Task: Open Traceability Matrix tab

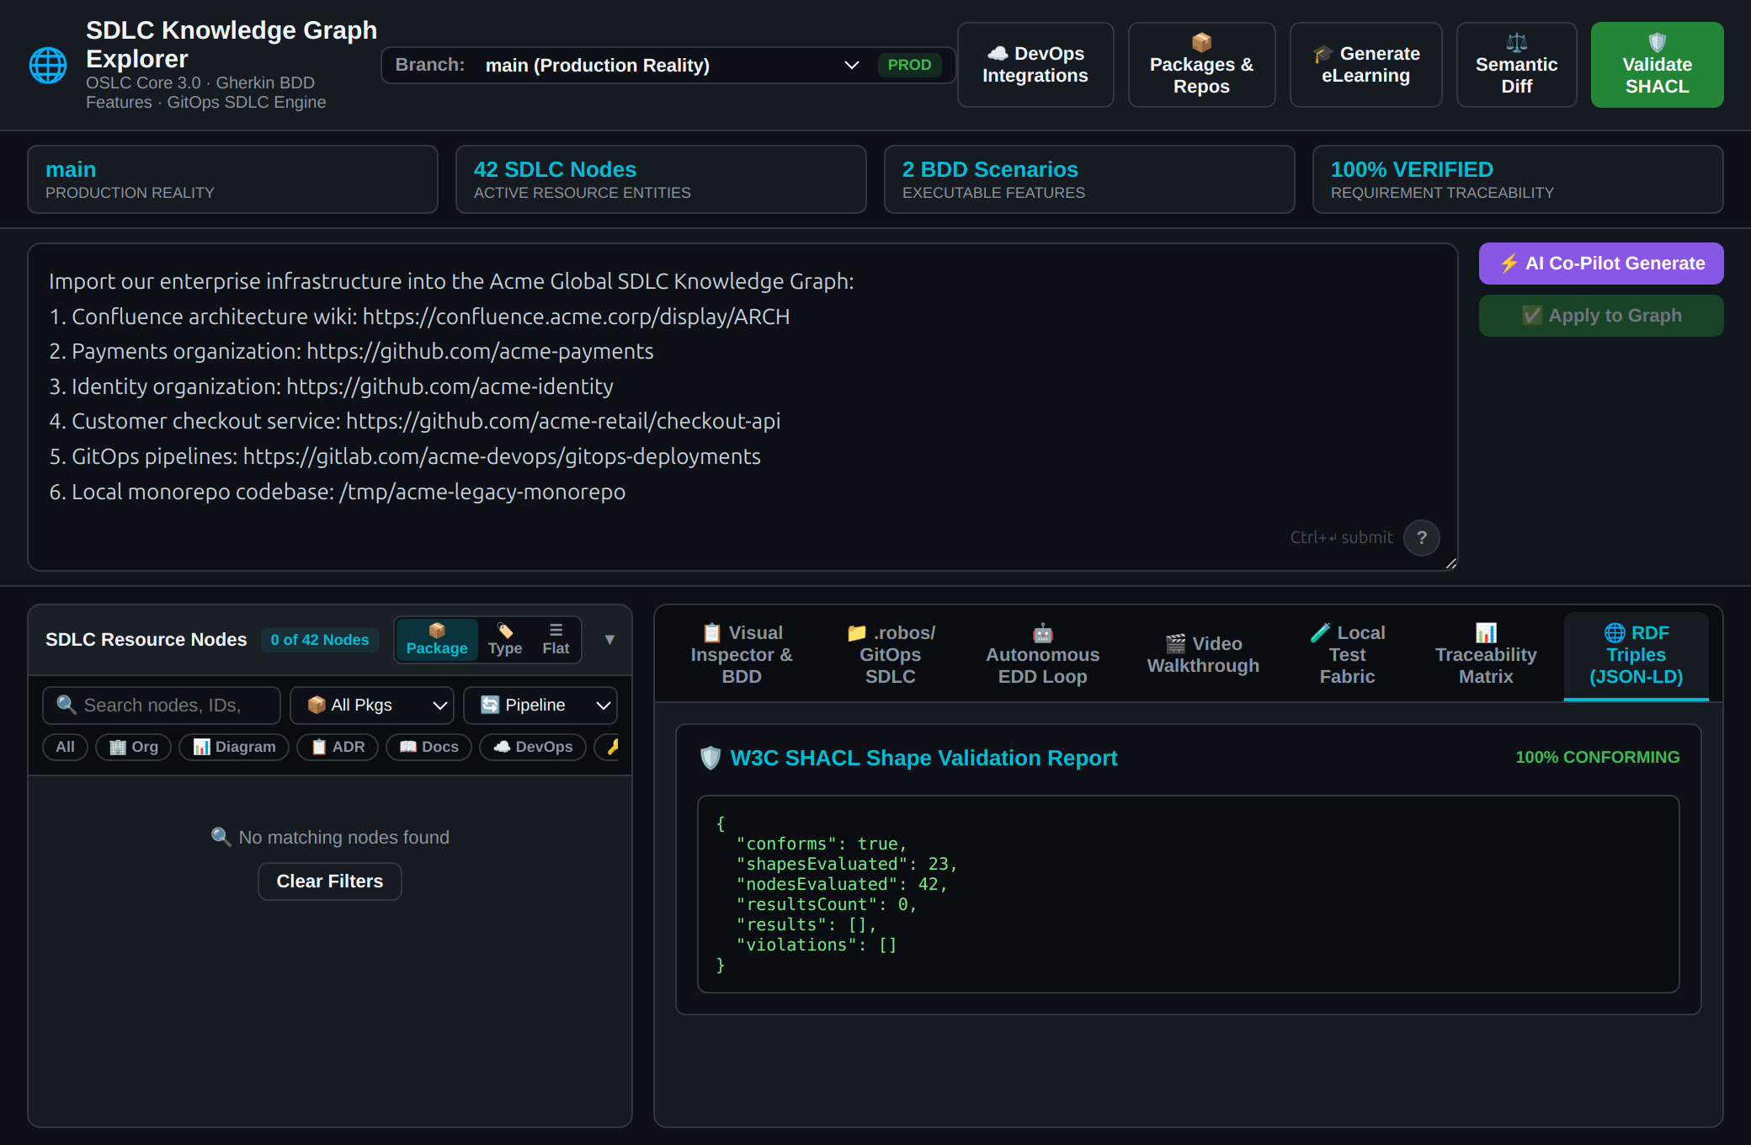Action: 1486,655
